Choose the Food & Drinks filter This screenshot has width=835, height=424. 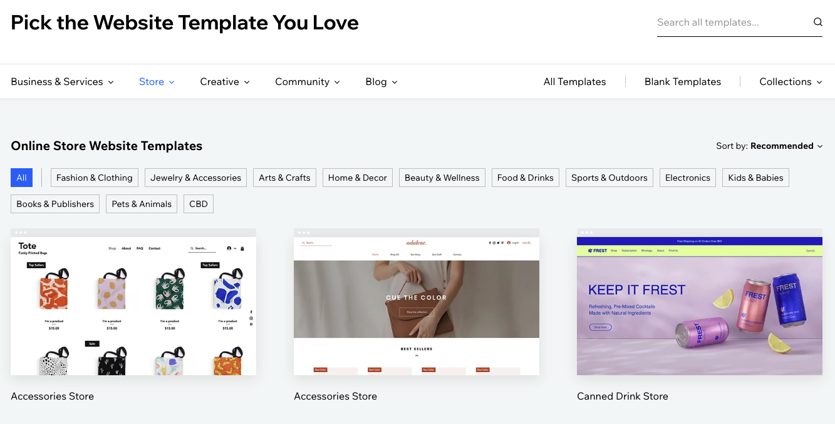[x=526, y=178]
